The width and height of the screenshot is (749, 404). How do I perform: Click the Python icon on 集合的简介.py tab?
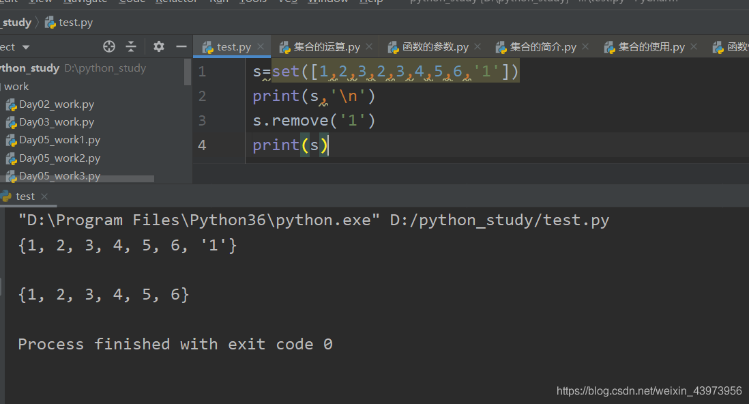501,47
